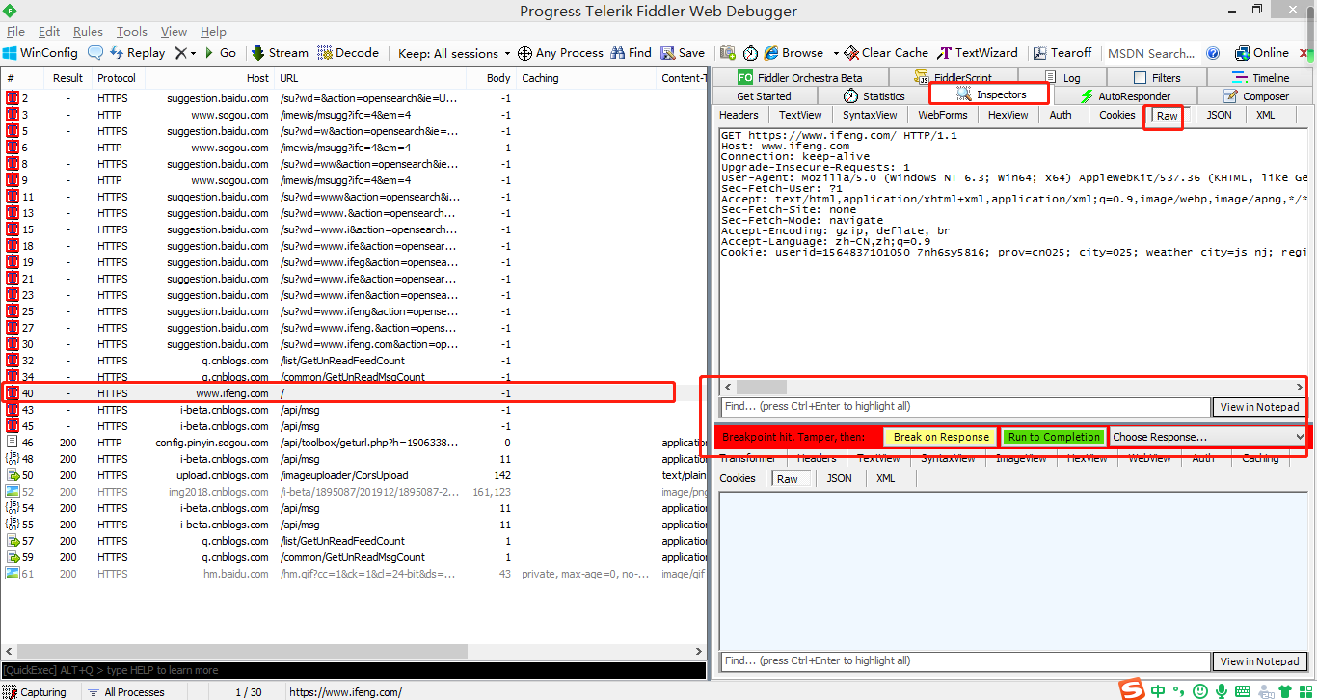
Task: Click the Sogou S input method icon
Action: (x=1131, y=689)
